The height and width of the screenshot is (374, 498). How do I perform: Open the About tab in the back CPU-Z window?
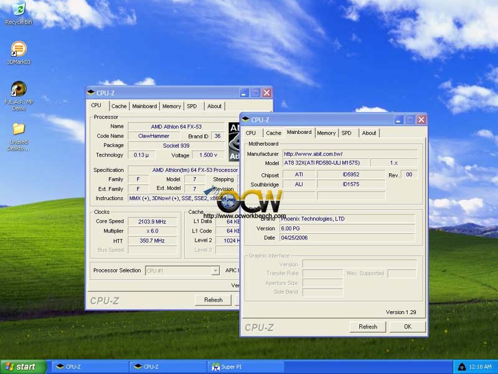[214, 106]
